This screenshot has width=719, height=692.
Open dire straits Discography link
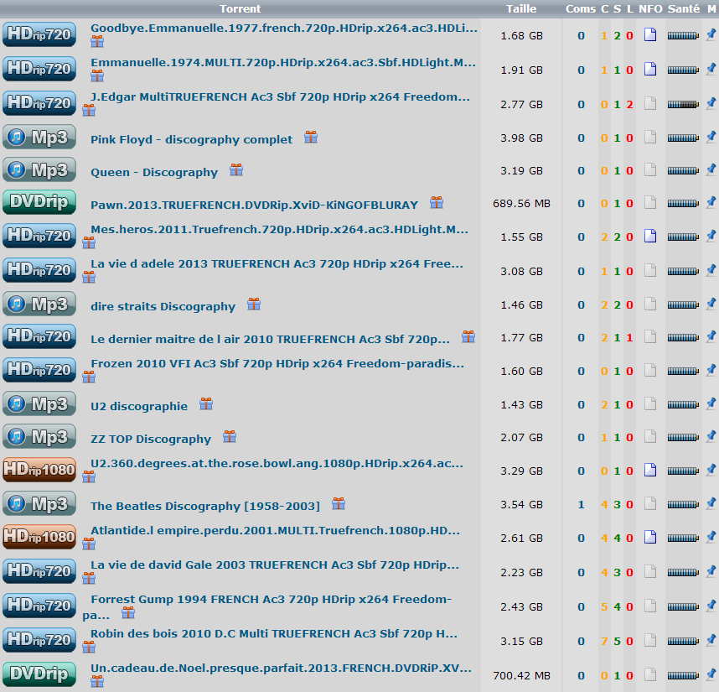[163, 306]
